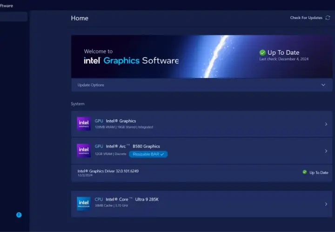Click the Home page heading
Viewport: 335px width, 232px height.
coord(80,18)
